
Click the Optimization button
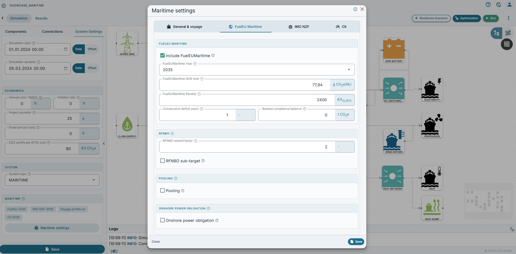tap(467, 18)
